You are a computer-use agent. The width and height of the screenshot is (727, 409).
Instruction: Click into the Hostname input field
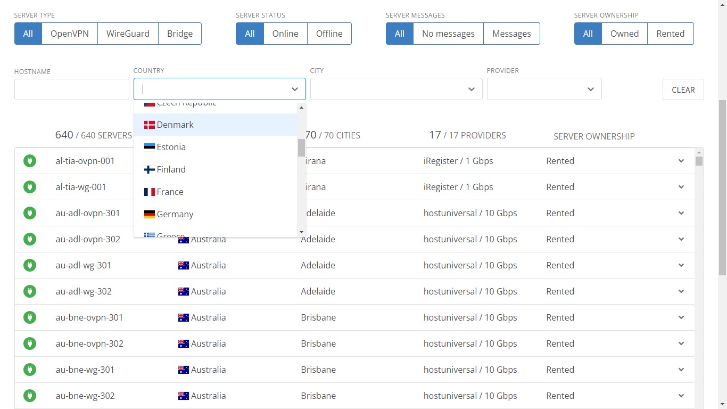pyautogui.click(x=72, y=89)
